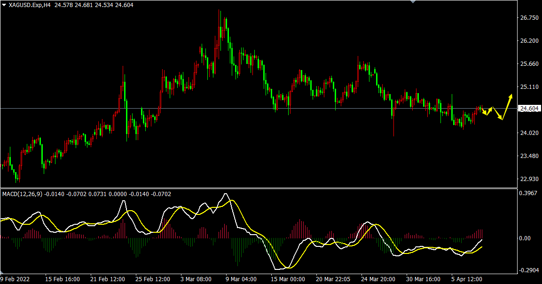This screenshot has height=284, width=542.
Task: Click the 24.020 price scale label
Action: point(529,133)
